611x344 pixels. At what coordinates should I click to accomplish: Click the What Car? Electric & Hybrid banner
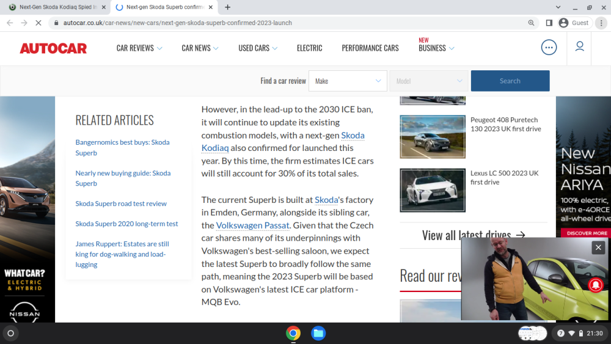click(x=24, y=280)
